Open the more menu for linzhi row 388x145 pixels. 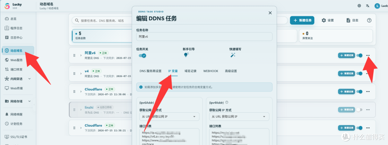click(x=368, y=109)
